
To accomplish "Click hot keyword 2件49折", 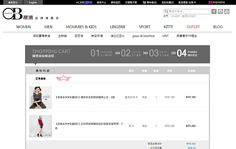I will pyautogui.click(x=175, y=16).
